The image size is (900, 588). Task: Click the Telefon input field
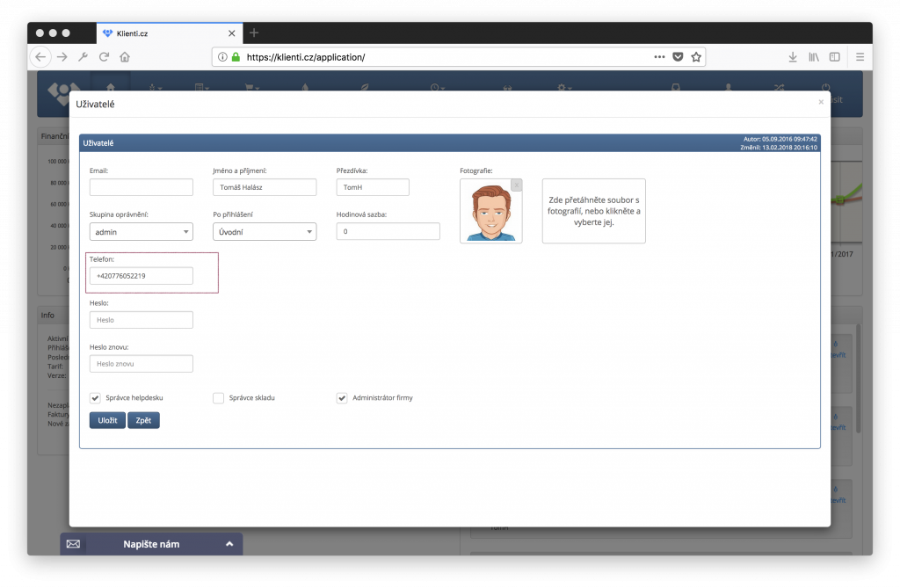[141, 276]
